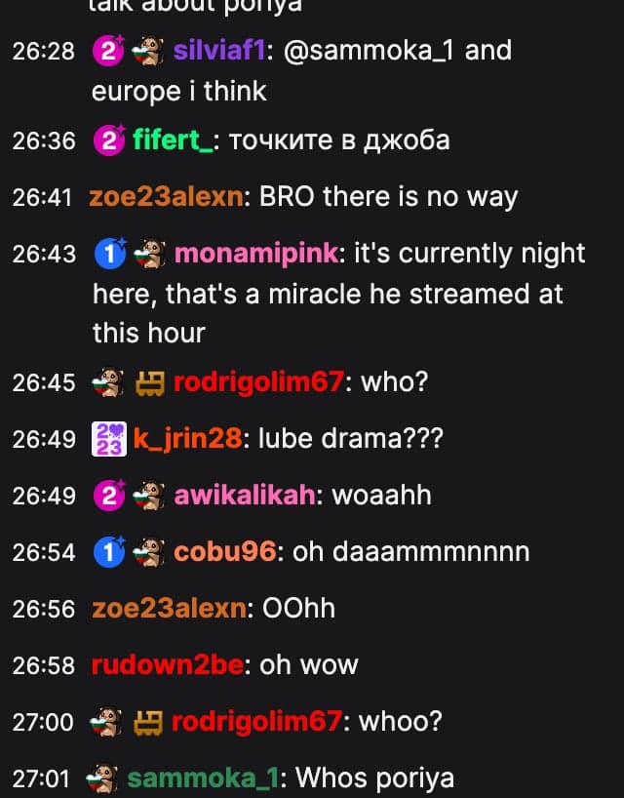Viewport: 624px width, 798px height.
Task: Click cobu96's blue 1-month subscriber badge
Action: pos(109,552)
